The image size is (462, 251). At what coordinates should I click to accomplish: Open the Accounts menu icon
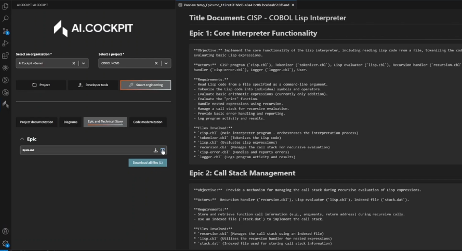pos(5,231)
